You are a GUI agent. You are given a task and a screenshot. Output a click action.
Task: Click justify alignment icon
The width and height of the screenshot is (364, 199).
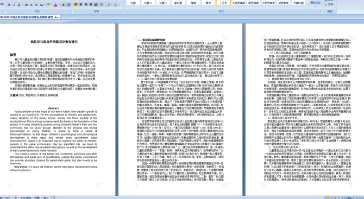click(x=91, y=5)
